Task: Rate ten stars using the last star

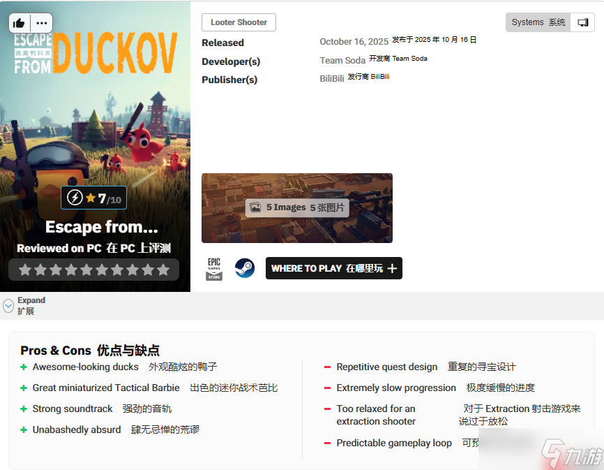Action: [163, 270]
